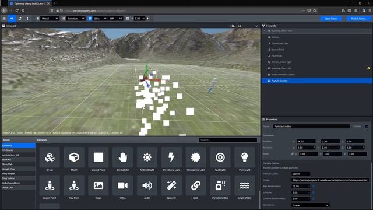The width and height of the screenshot is (373, 210).
Task: Open the Tenor GIFs asset source
Action: point(19,188)
